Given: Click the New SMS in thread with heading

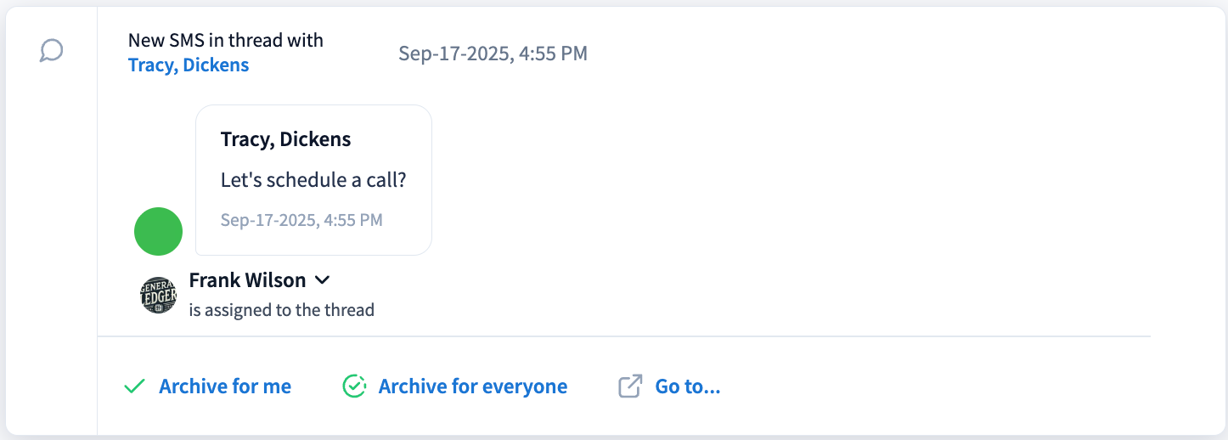Looking at the screenshot, I should [226, 40].
